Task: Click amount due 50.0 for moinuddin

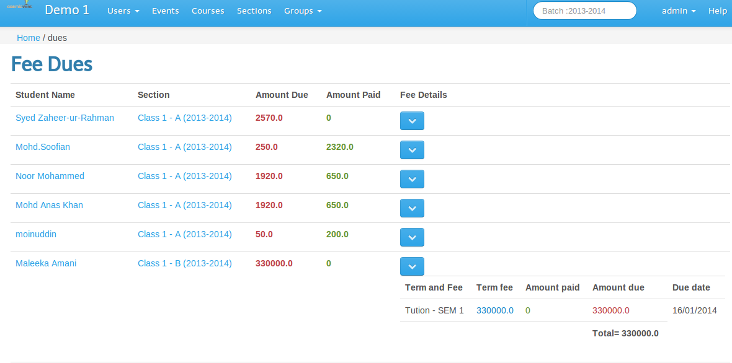Action: [264, 234]
